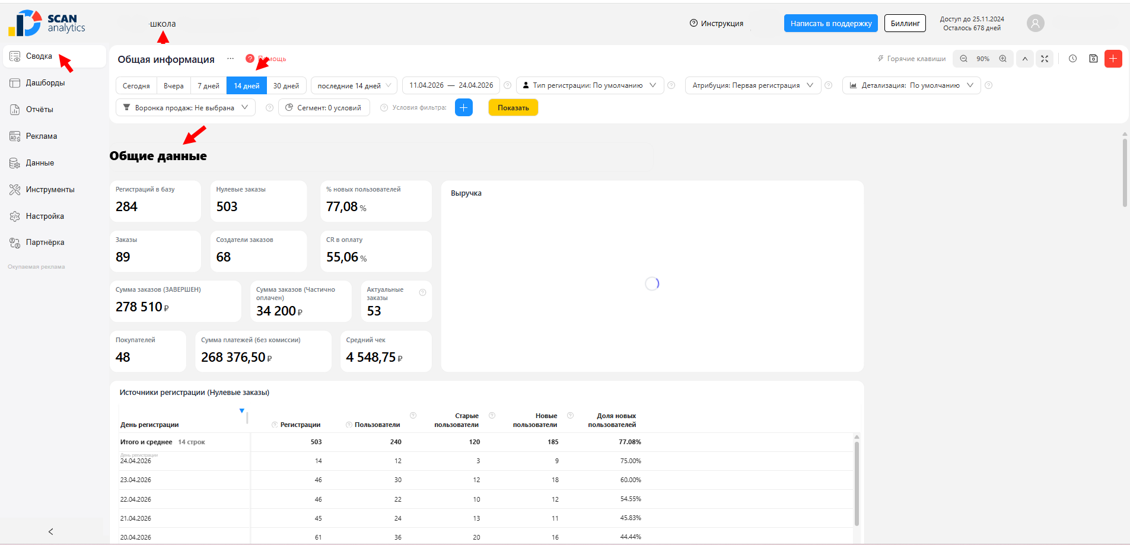The height and width of the screenshot is (545, 1130).
Task: Open the Инструкция link
Action: click(717, 23)
